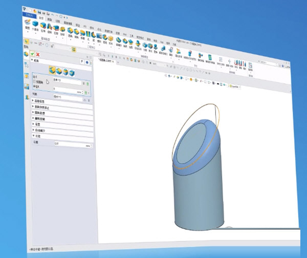Click the red X cancel button

pos(37,54)
